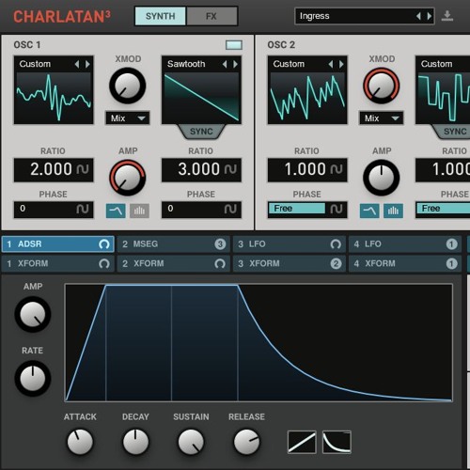470x470 pixels.
Task: Select the 3 XFORM tab
Action: (290, 264)
